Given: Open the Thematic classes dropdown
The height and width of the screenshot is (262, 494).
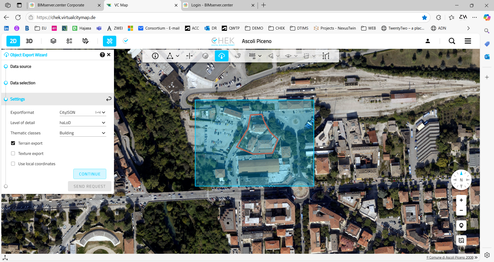Looking at the screenshot, I should [83, 133].
